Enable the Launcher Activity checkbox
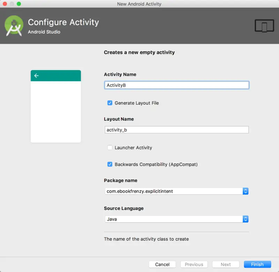Viewport: 279px width, 272px height. point(110,148)
